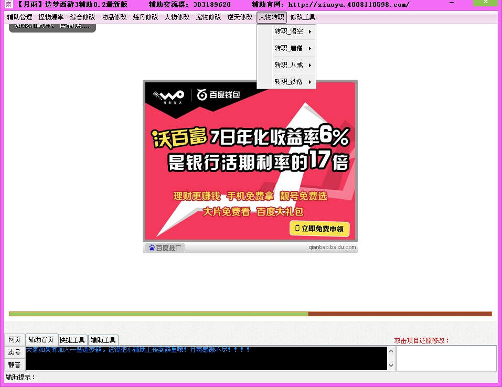Image resolution: width=502 pixels, height=387 pixels.
Task: Click the up arrow of announcement scrollbar
Action: 391,351
